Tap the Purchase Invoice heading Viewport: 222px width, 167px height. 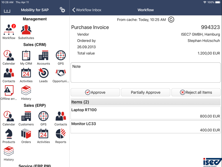point(90,27)
